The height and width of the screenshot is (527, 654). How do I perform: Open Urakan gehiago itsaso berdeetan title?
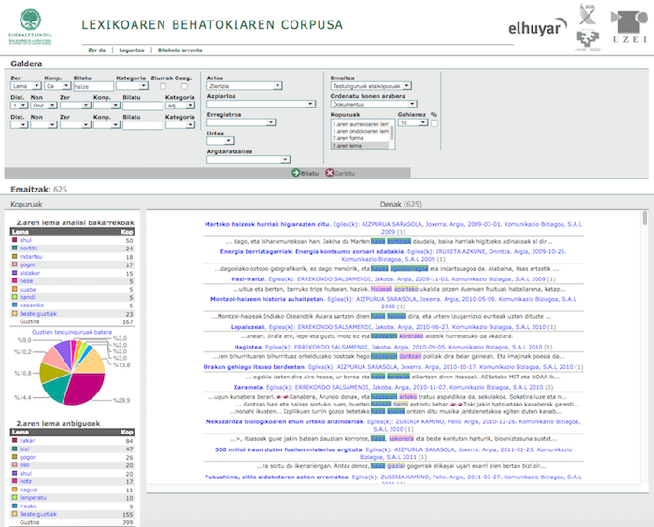(x=254, y=367)
